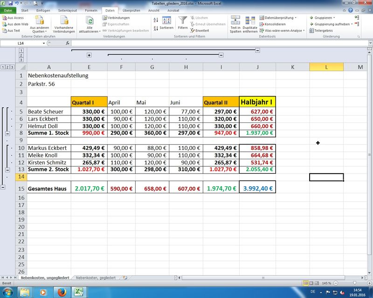Switch to the Formeln ribbon tab
Screen dimensions: 373x298
coord(91,10)
